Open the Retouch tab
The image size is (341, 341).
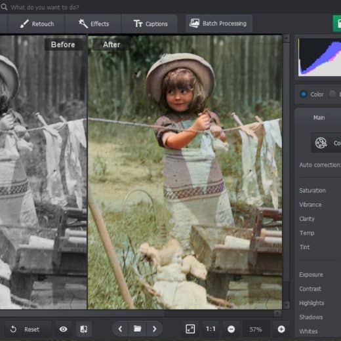pos(36,24)
